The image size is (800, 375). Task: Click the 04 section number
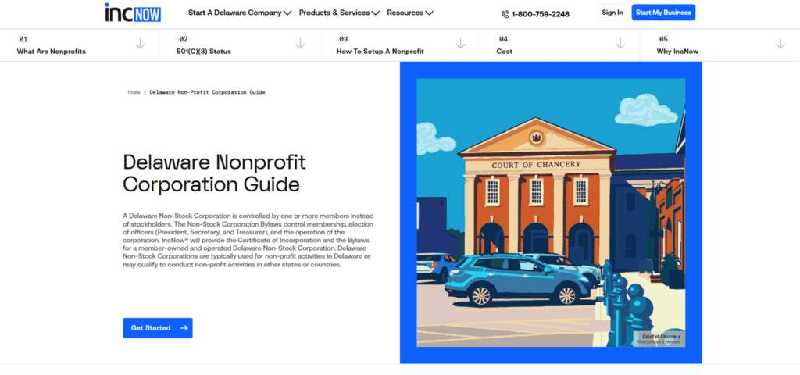[504, 39]
